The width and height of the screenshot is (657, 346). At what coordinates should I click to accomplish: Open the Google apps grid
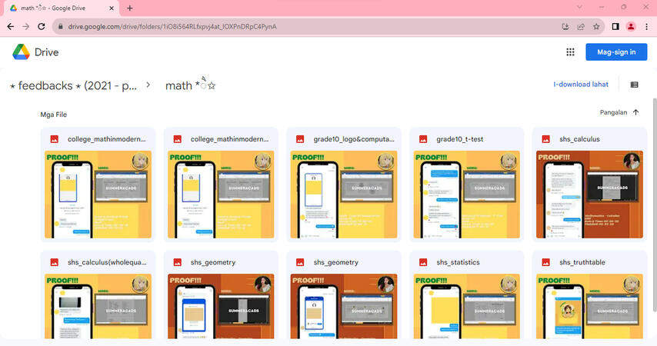point(570,52)
